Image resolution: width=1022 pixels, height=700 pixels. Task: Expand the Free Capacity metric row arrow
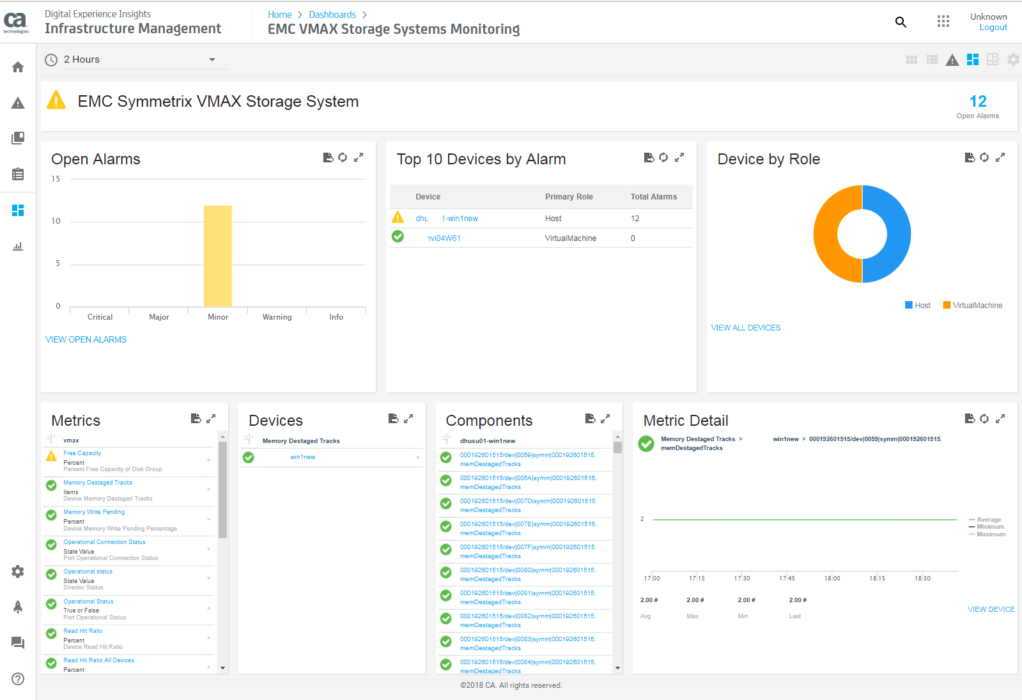point(209,460)
